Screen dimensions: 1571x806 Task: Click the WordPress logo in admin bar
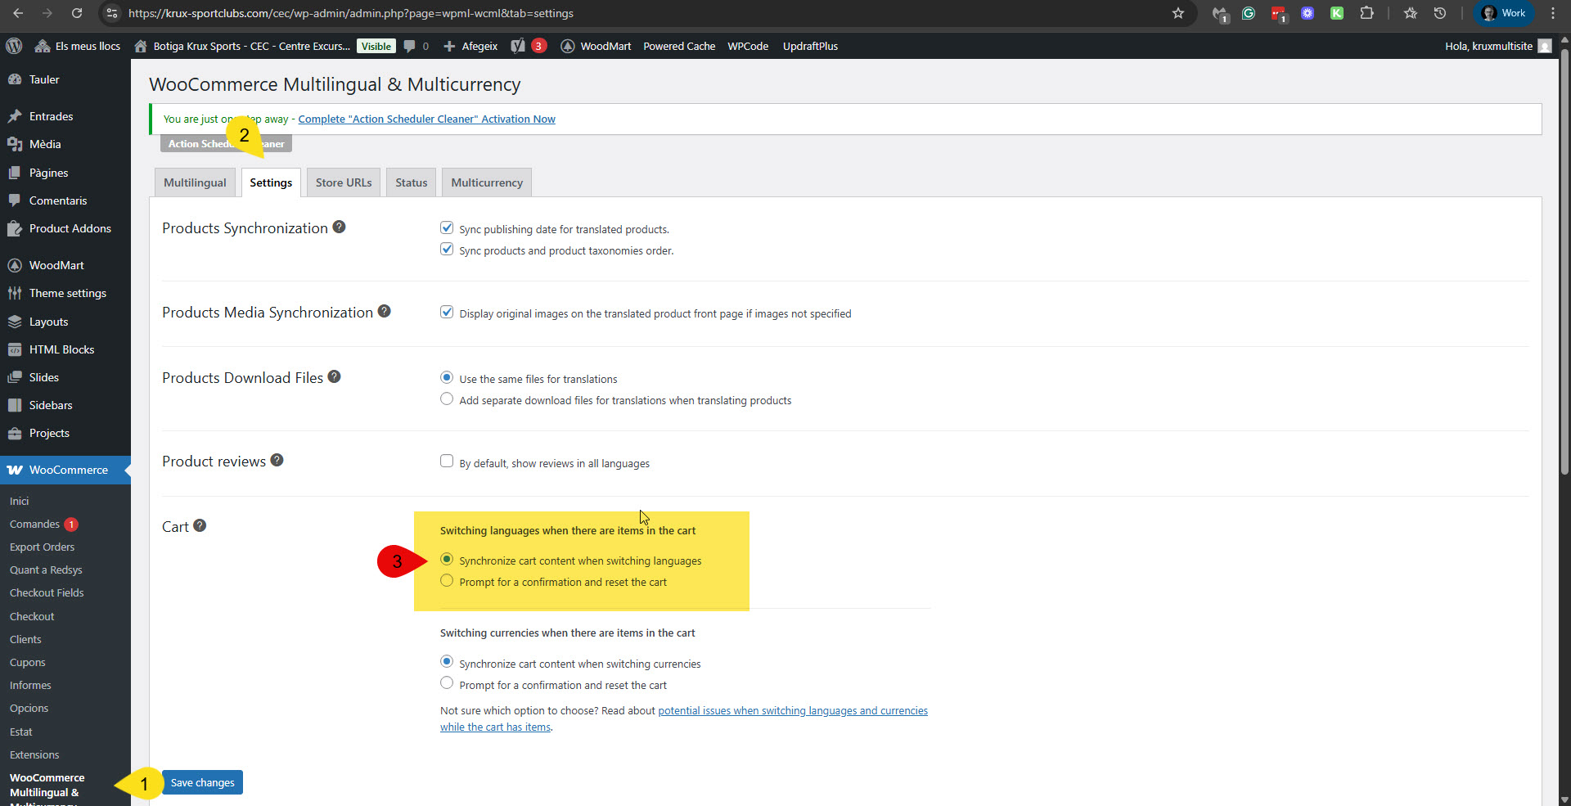[14, 46]
